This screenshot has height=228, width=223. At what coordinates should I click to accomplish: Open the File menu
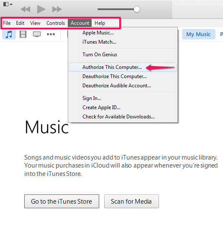click(x=7, y=23)
